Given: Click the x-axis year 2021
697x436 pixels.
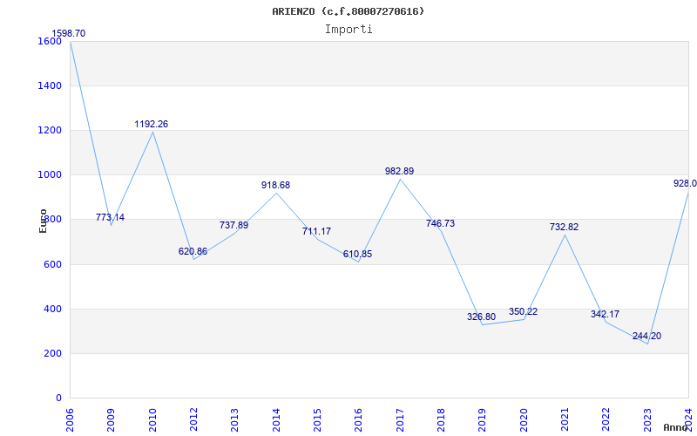Looking at the screenshot, I should (x=565, y=420).
